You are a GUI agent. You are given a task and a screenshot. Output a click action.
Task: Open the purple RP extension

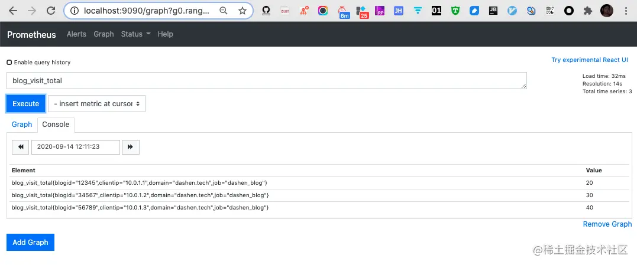(x=380, y=11)
